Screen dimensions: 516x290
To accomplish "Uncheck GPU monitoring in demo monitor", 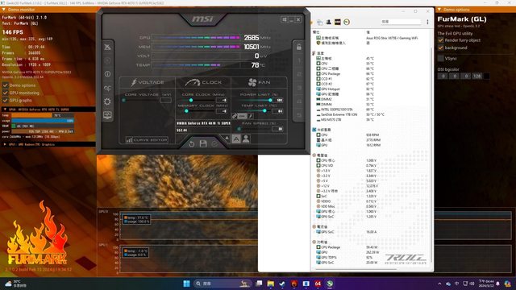I will pos(6,93).
